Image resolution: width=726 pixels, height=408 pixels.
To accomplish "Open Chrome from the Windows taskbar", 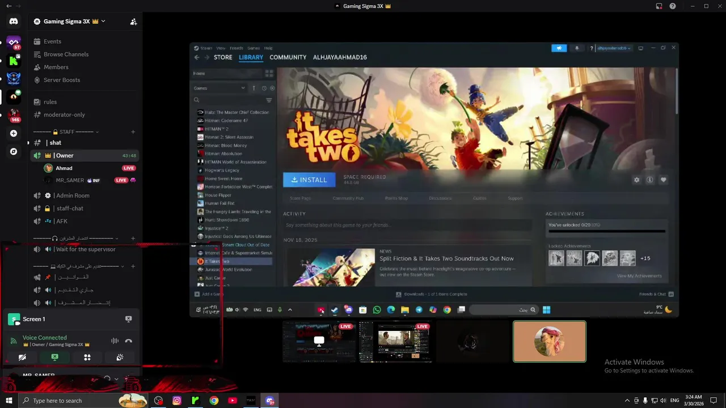I will coord(214,401).
